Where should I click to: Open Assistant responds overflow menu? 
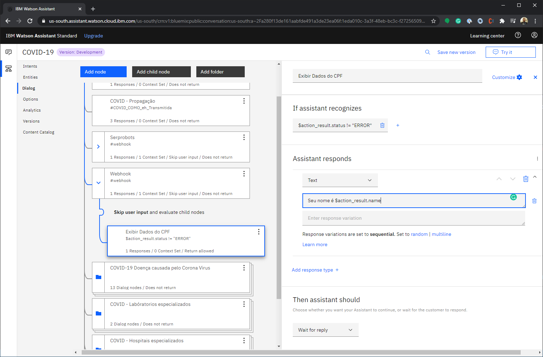pyautogui.click(x=537, y=159)
